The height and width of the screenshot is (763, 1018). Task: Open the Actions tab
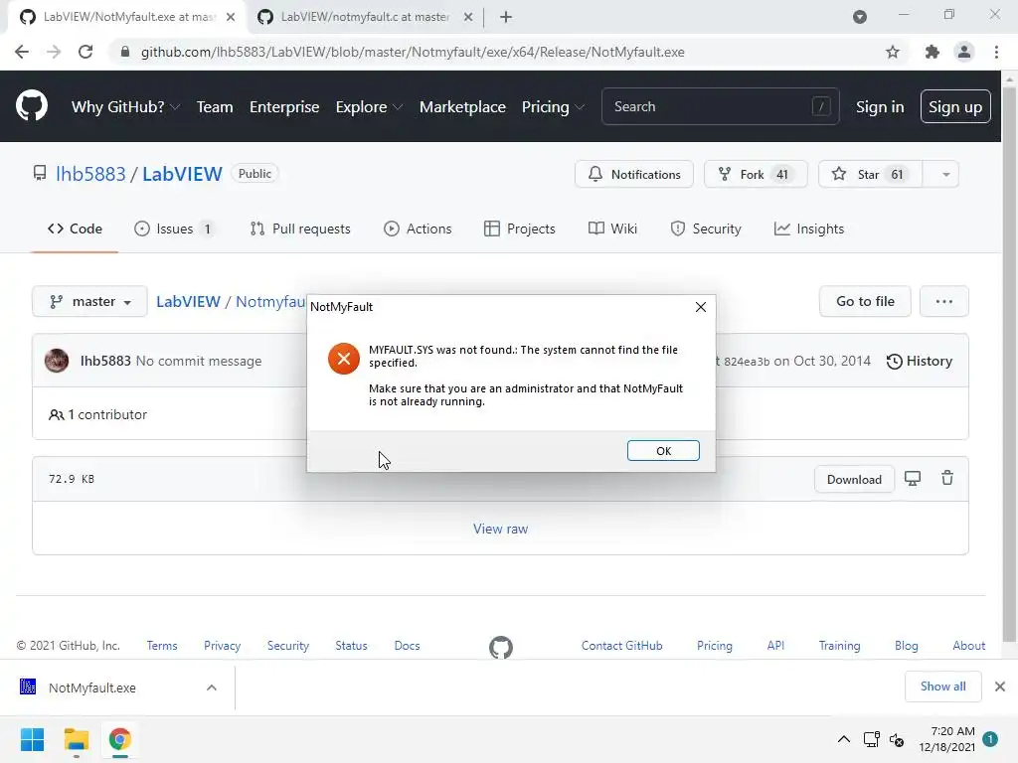[418, 229]
